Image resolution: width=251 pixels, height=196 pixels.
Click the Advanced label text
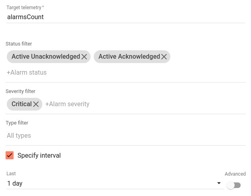pyautogui.click(x=235, y=174)
